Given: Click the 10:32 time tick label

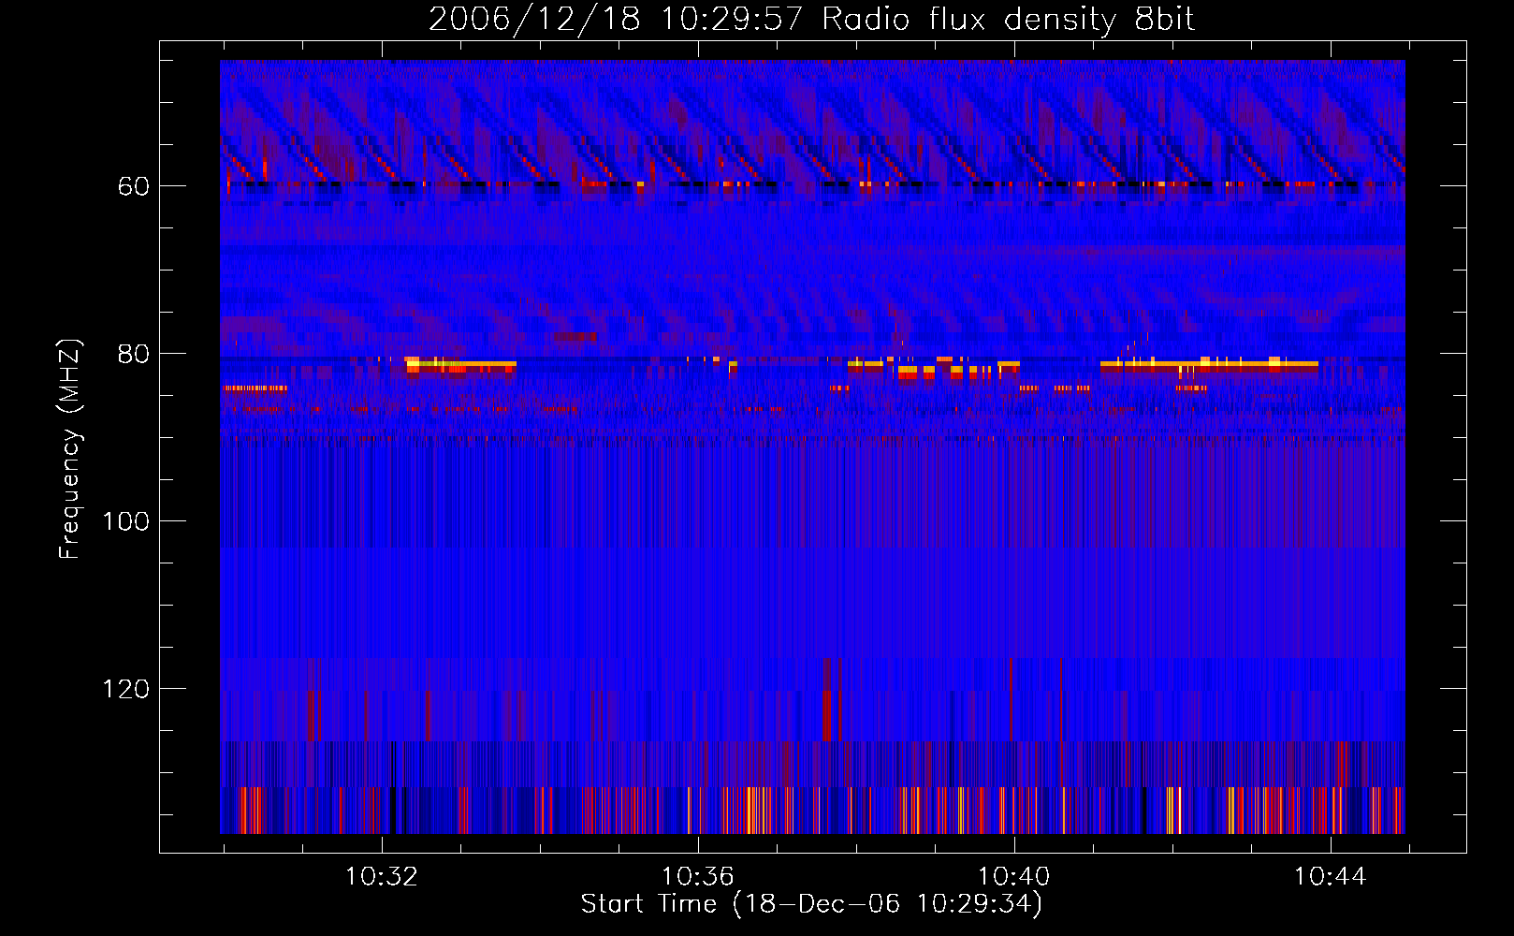Looking at the screenshot, I should point(382,877).
